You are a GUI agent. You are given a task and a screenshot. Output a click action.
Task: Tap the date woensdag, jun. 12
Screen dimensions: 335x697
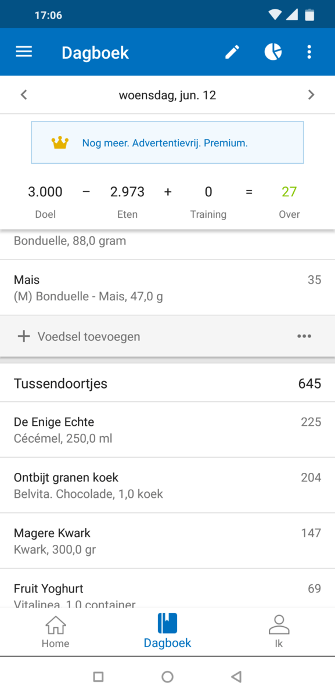coord(167,94)
